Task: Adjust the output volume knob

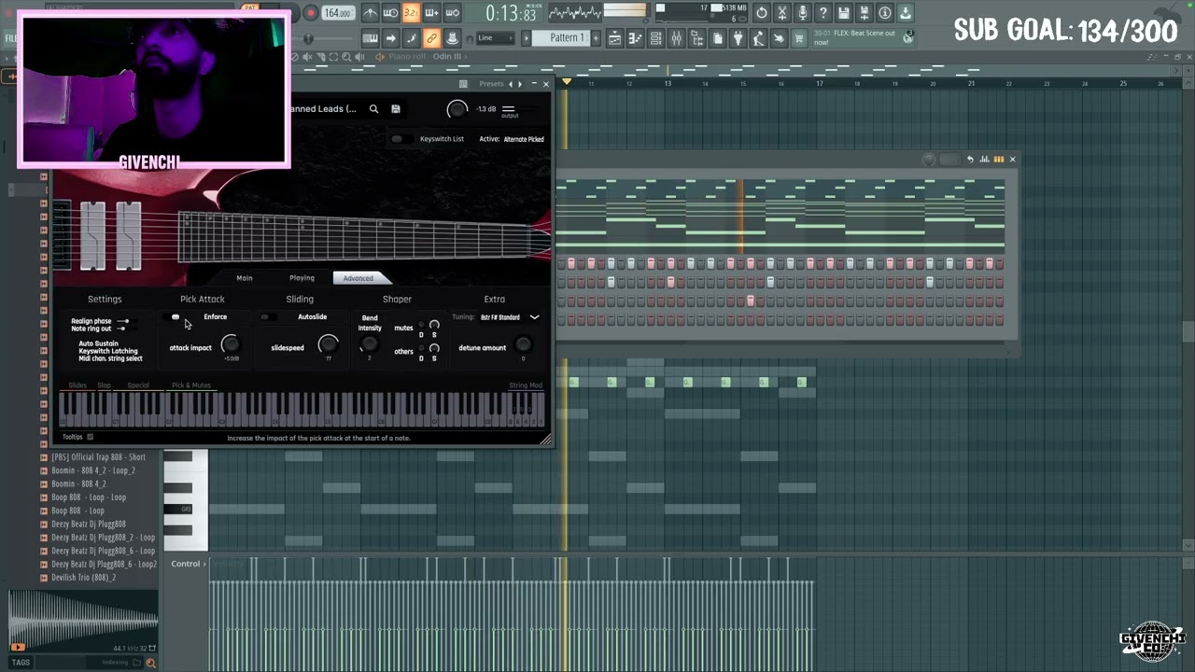Action: pyautogui.click(x=457, y=109)
